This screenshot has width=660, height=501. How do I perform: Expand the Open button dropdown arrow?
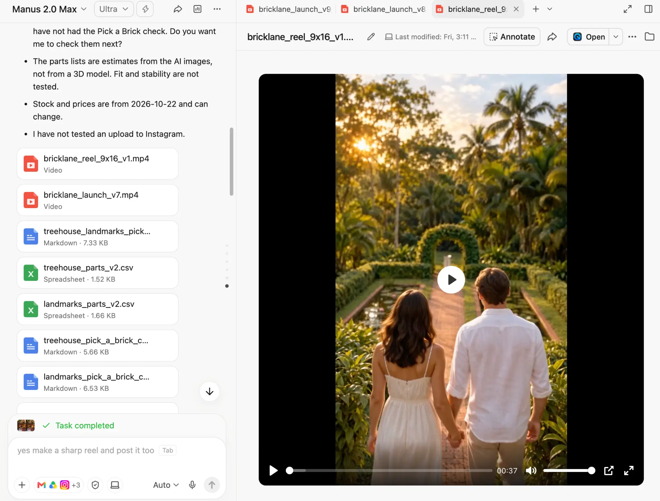[616, 37]
